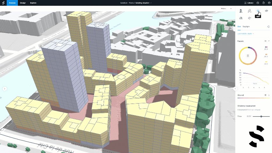
Task: Click the clock icon beside Daylight
Action: pos(268,27)
